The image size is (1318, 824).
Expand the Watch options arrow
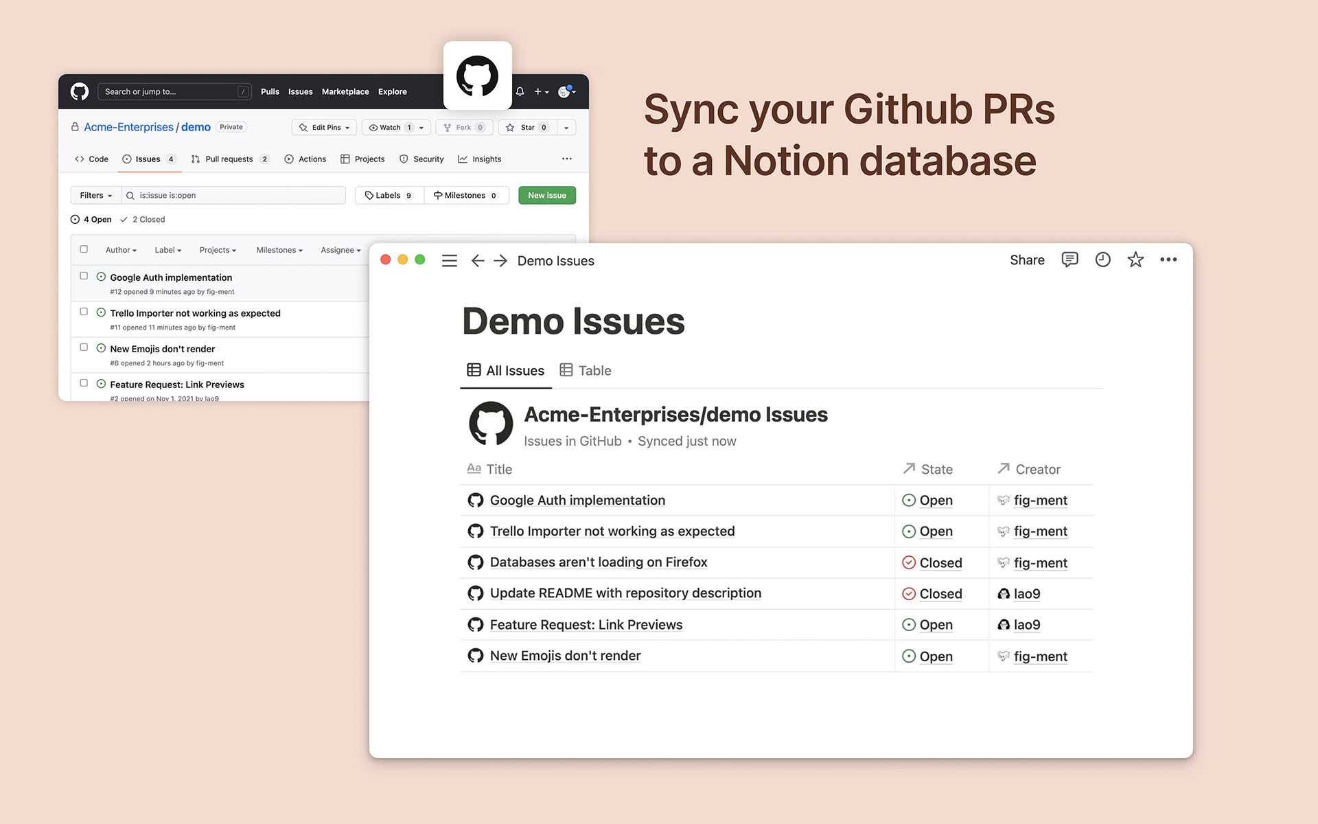[x=422, y=127]
